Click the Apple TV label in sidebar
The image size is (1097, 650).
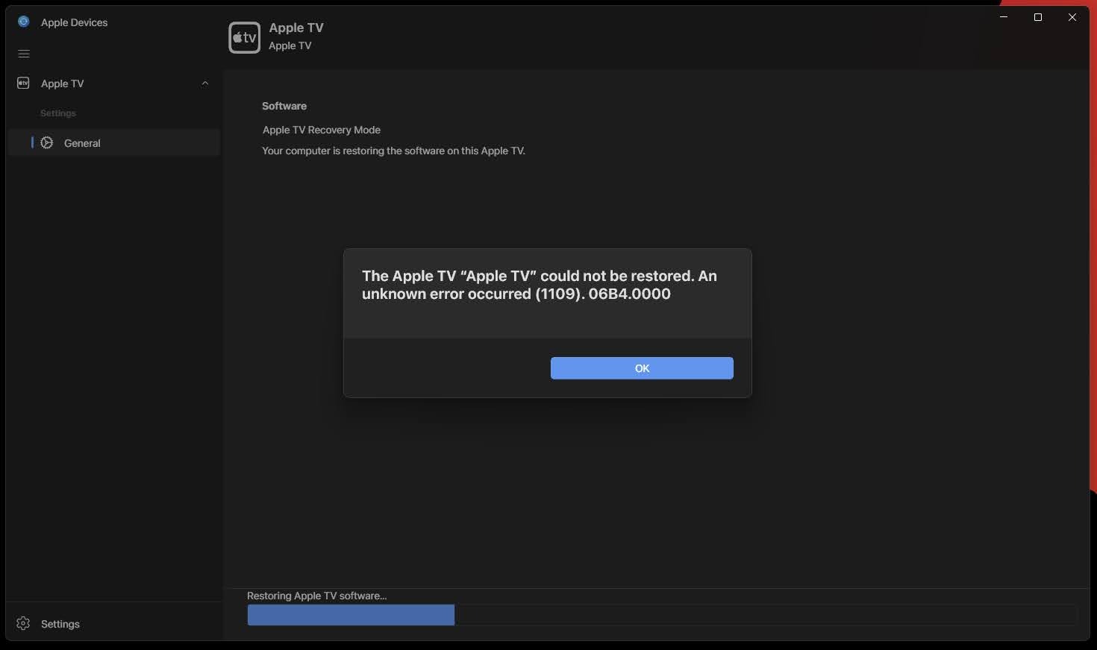tap(62, 83)
